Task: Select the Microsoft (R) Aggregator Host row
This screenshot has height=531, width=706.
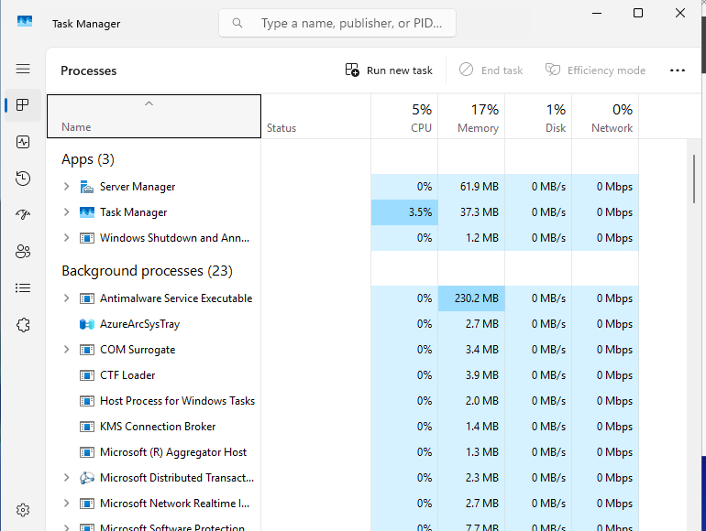Action: (x=343, y=452)
